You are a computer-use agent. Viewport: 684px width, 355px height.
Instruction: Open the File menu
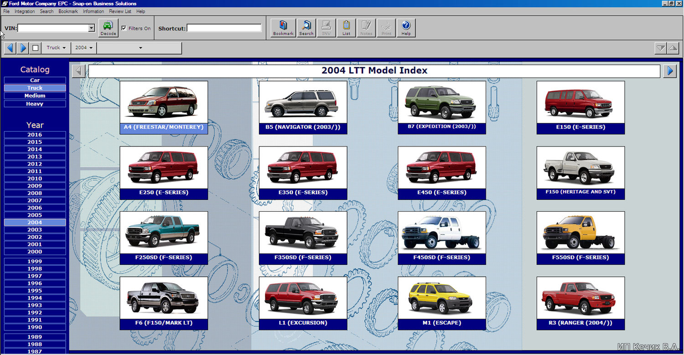6,11
